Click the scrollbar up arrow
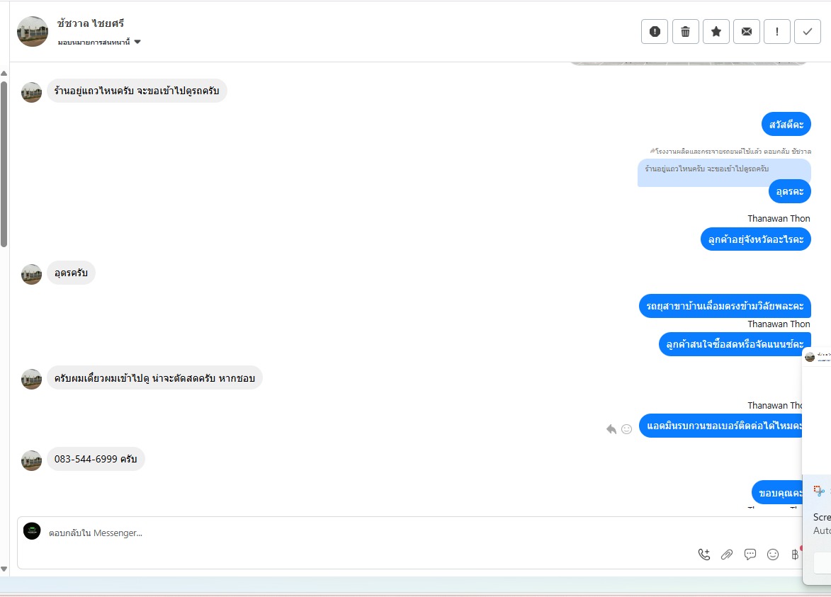Viewport: 831px width, 597px height. (x=4, y=73)
